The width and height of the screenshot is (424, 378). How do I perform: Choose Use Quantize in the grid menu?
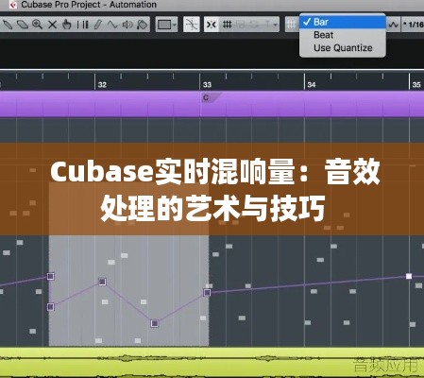343,48
